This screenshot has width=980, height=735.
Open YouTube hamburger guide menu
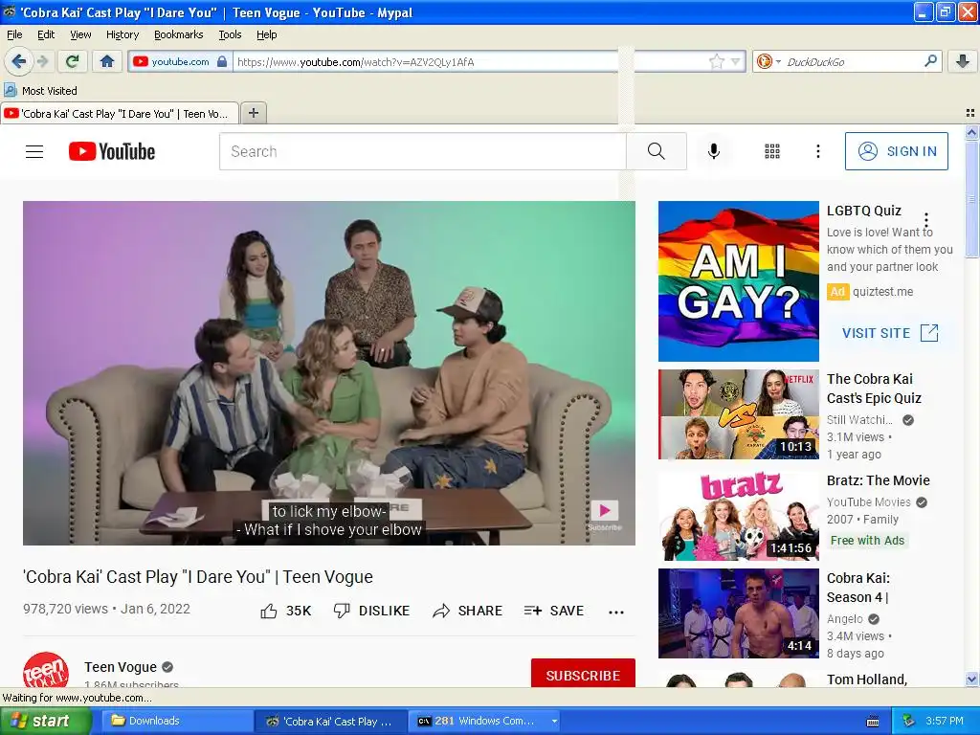(x=34, y=151)
